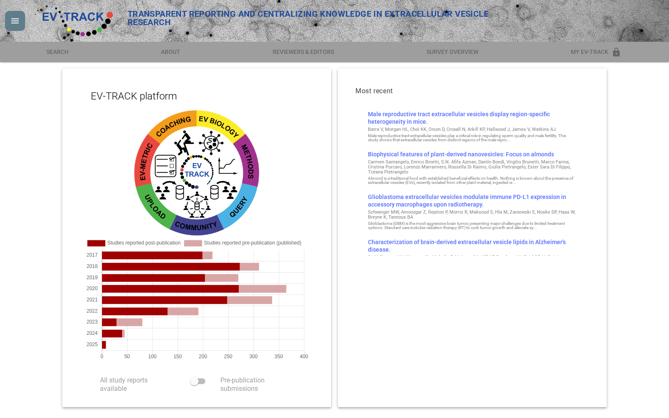This screenshot has width=669, height=418.
Task: Click the 2019 pre-publication light bar
Action: click(222, 278)
